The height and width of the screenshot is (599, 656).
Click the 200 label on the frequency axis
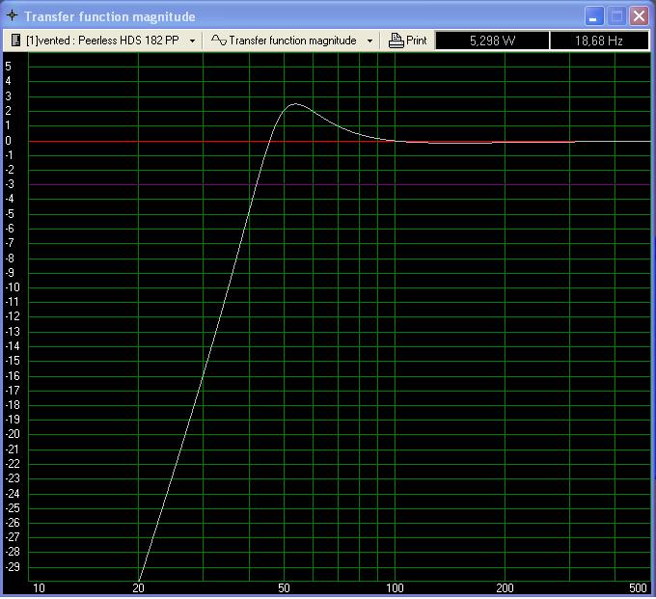tap(505, 587)
